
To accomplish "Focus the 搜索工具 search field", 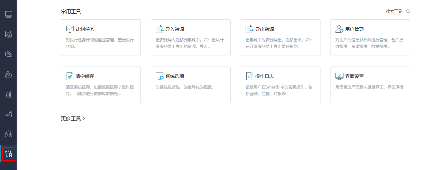I will tap(394, 11).
